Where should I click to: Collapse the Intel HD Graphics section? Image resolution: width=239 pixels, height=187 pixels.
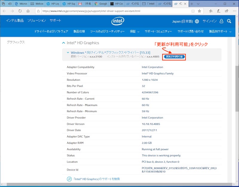click(64, 43)
